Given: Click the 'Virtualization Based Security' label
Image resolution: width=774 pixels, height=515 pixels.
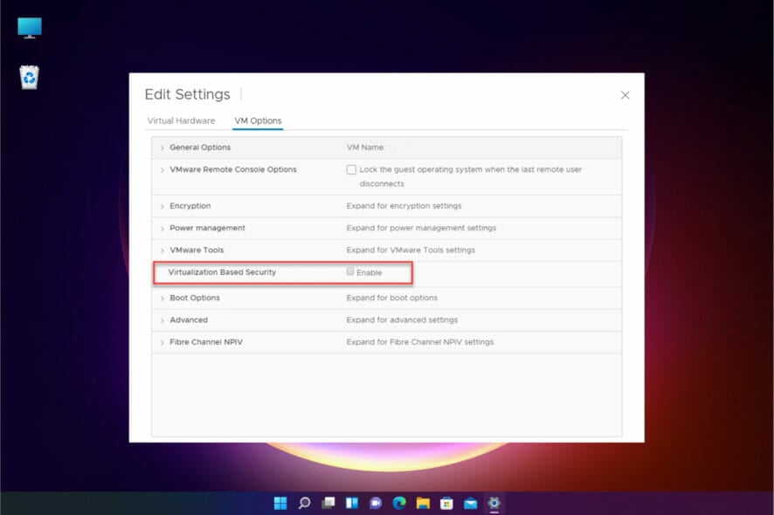Looking at the screenshot, I should (222, 272).
